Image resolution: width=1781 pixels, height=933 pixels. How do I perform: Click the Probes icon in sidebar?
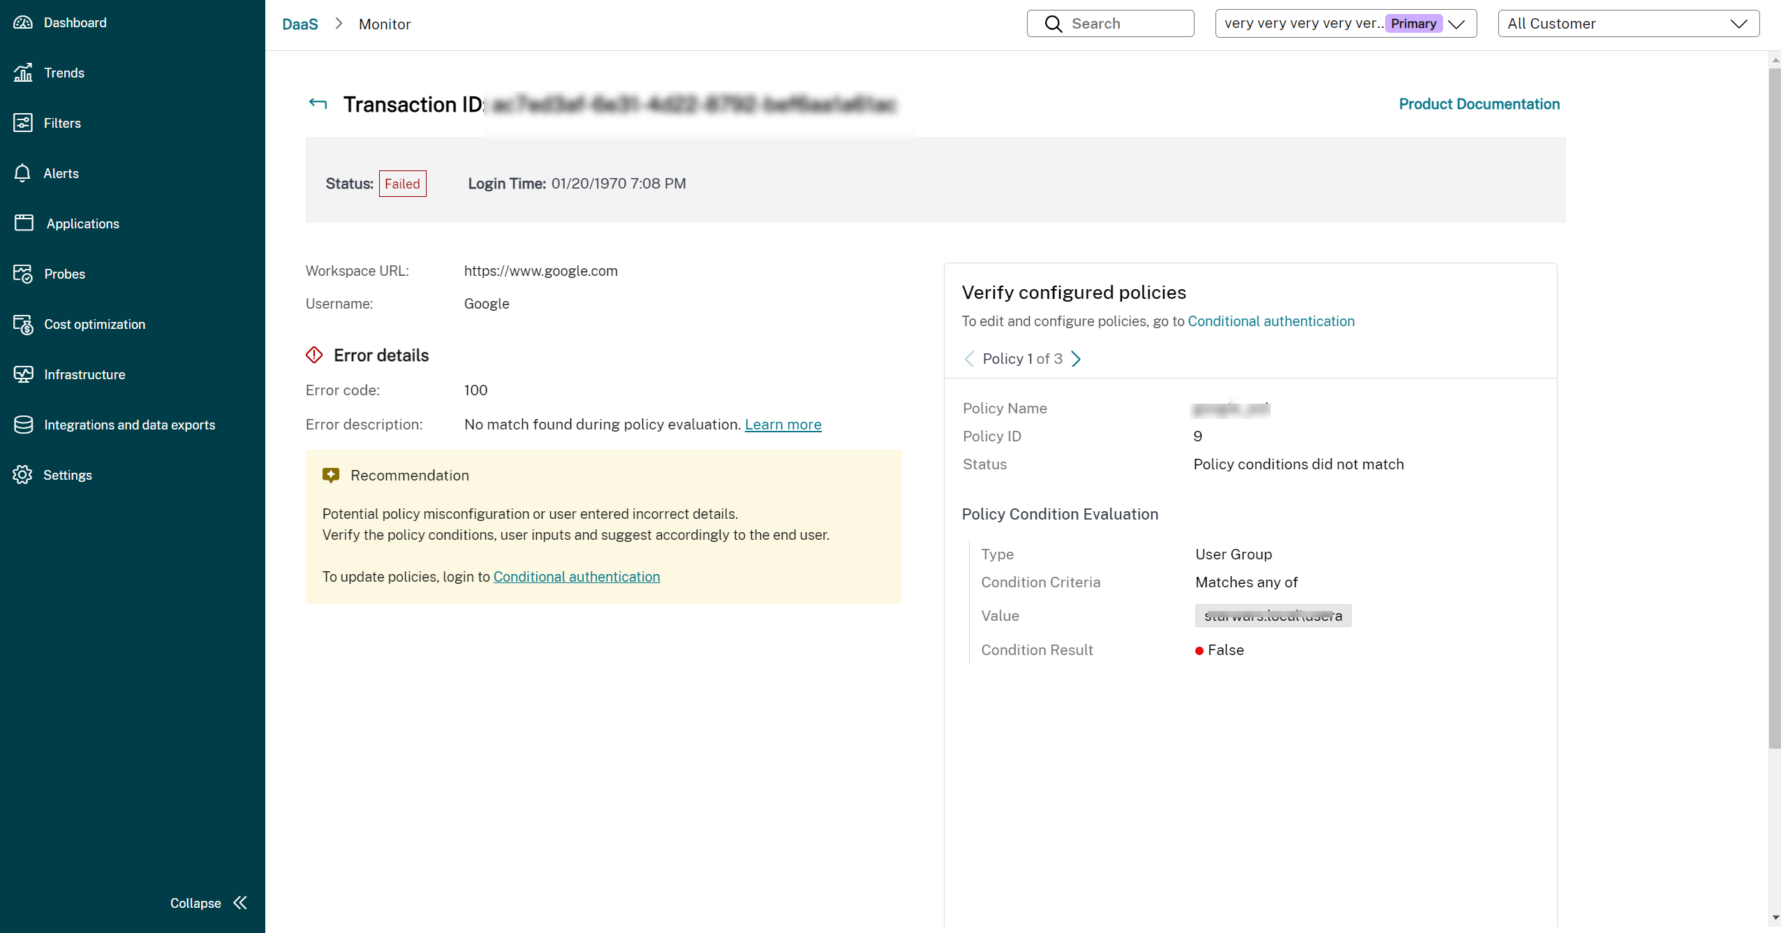[x=23, y=274]
